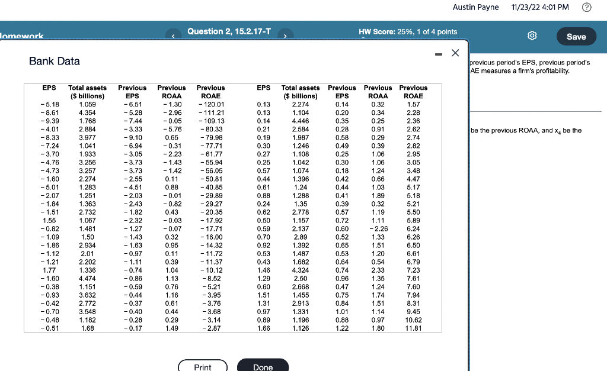Click the Previous ROAE value 9.45
Viewport: 607px width, 371px height.
(x=413, y=312)
